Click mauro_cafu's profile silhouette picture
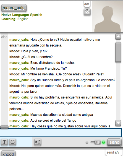 click(107, 17)
